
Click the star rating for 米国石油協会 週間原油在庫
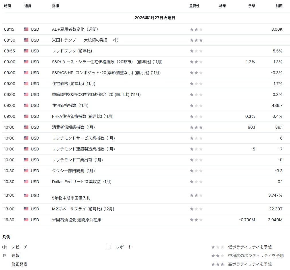pyautogui.click(x=196, y=220)
